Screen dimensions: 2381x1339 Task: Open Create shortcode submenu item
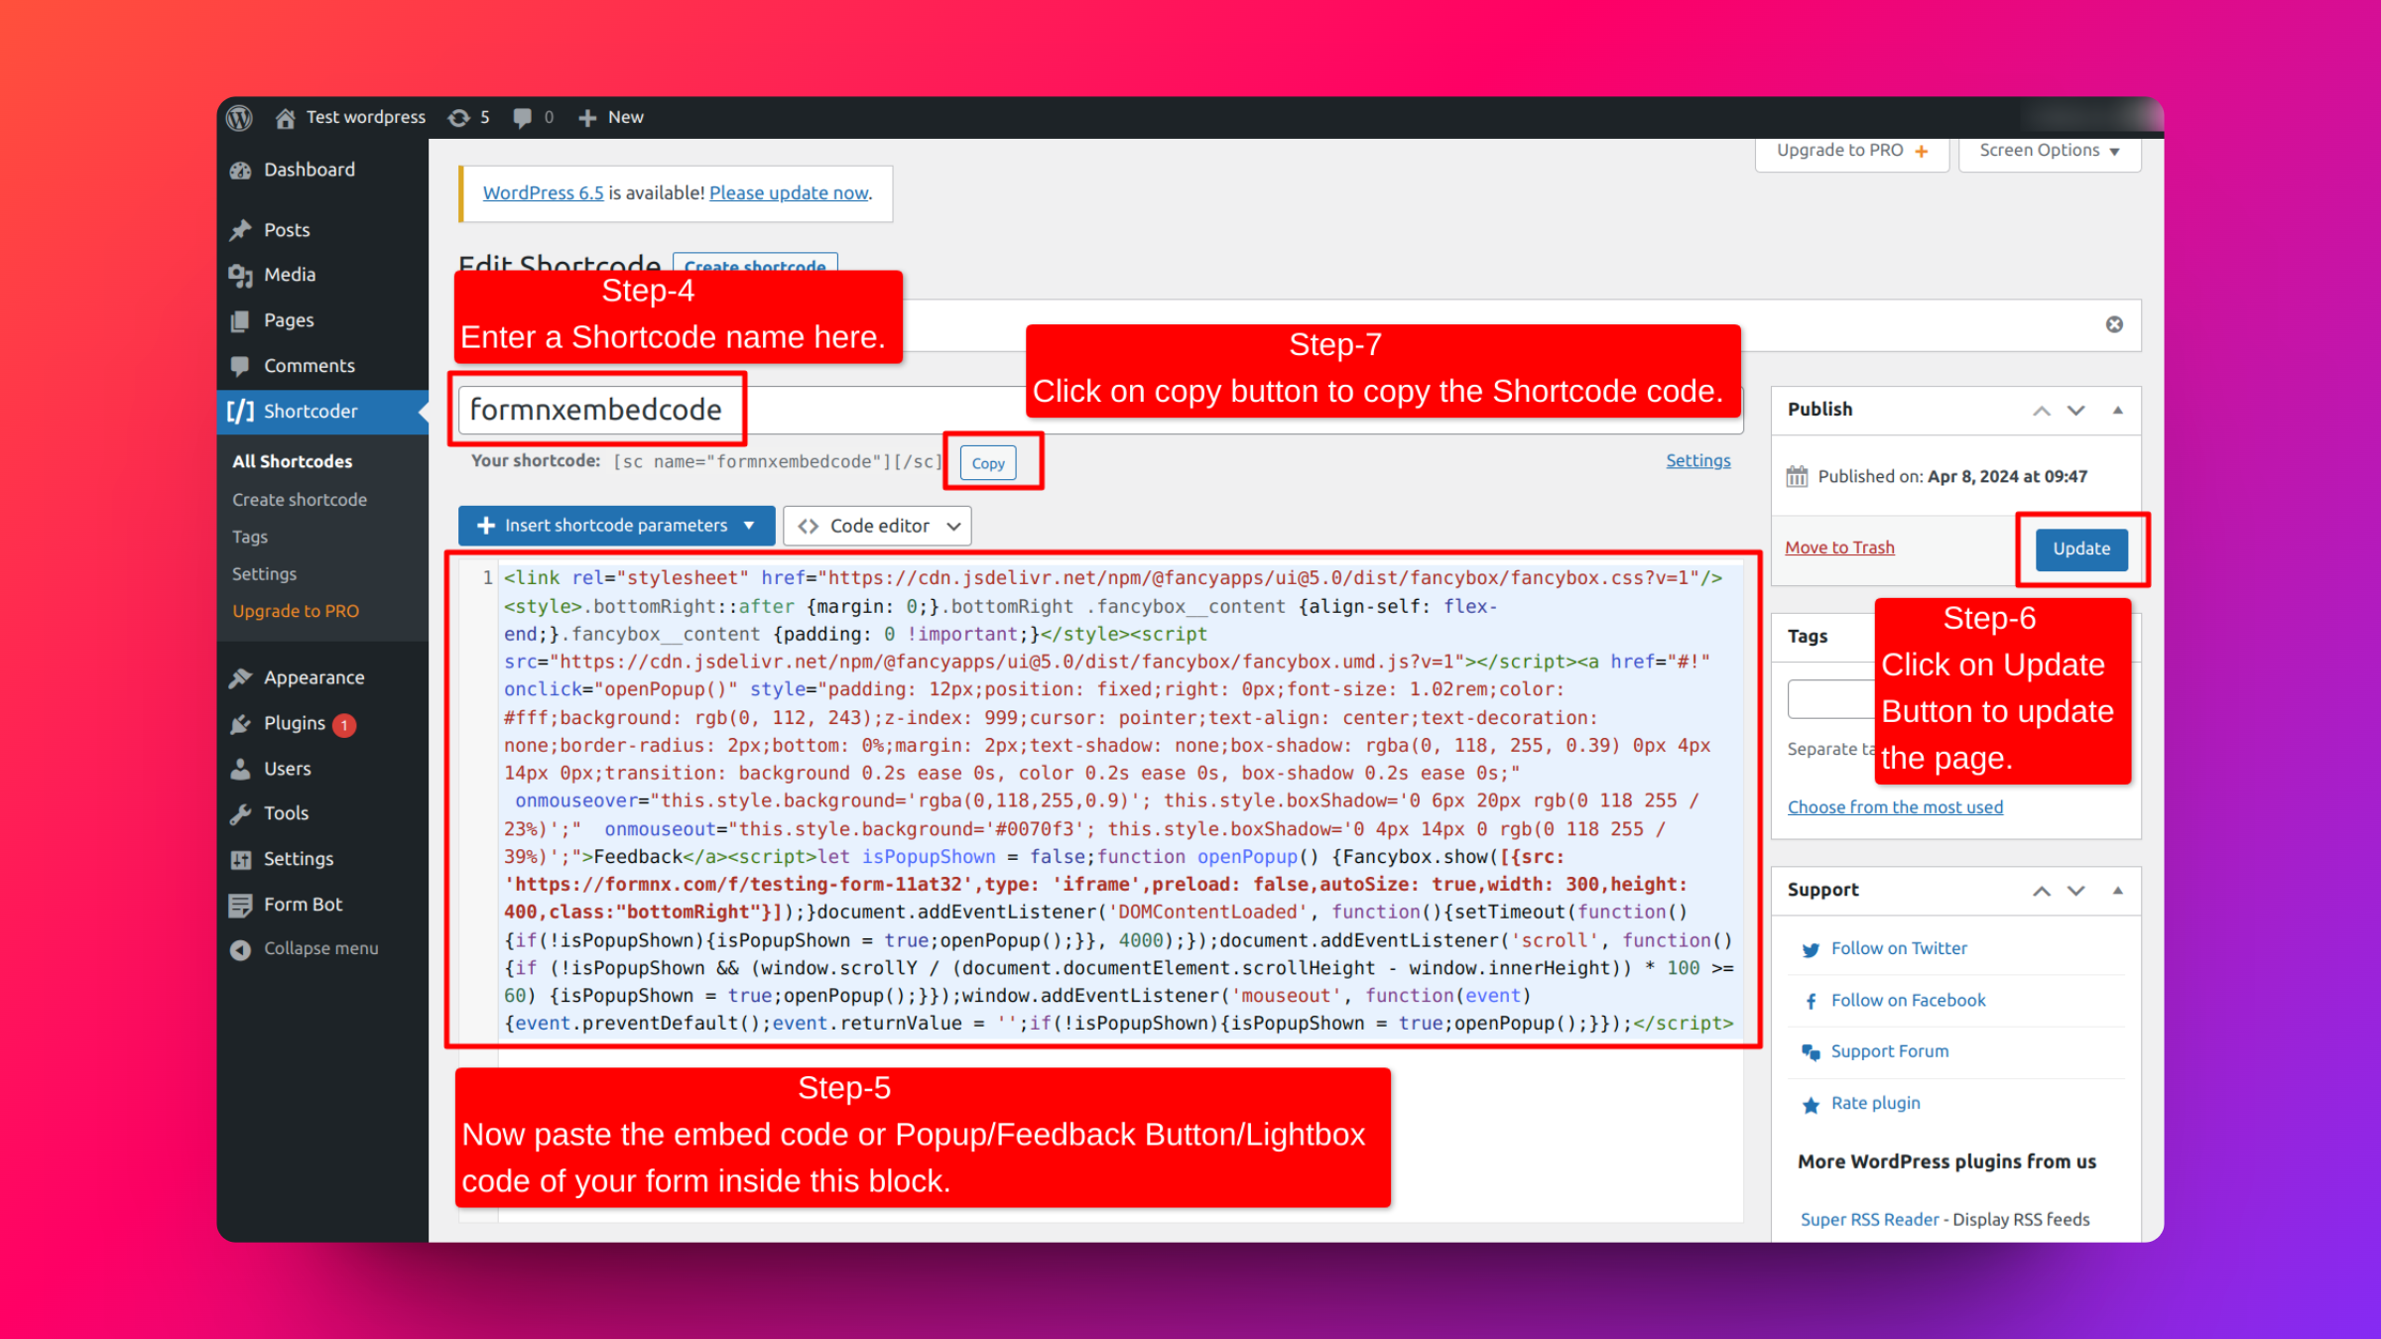pos(300,499)
